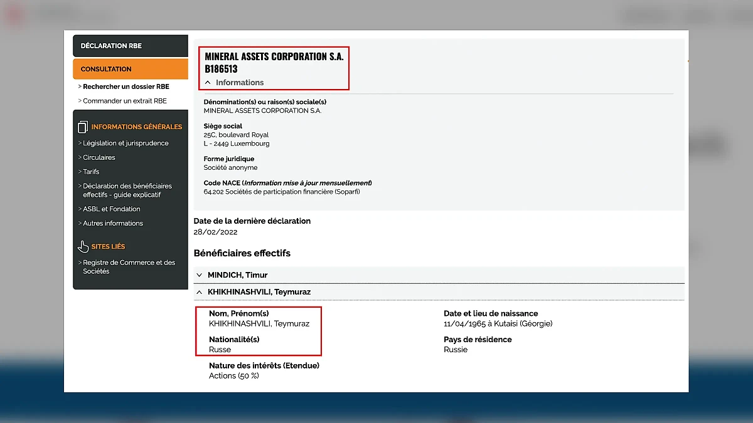Click the pointing hand icon beside Sites Liés
The height and width of the screenshot is (423, 753).
83,246
